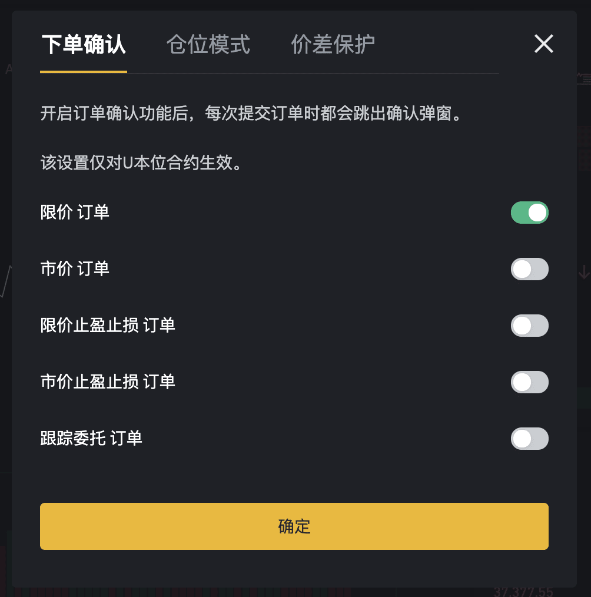
Task: Click the dimmed chart icon at the dialog's top-right edge
Action: [x=584, y=78]
